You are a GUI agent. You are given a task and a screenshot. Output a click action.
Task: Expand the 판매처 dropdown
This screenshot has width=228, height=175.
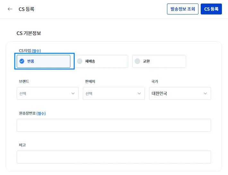pos(114,93)
